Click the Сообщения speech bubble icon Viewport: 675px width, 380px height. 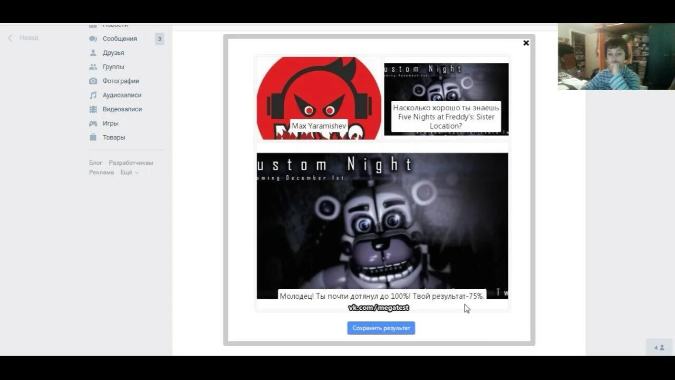click(93, 39)
